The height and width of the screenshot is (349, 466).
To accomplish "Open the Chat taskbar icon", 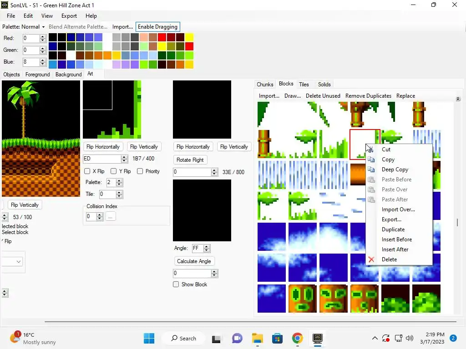I will (237, 338).
